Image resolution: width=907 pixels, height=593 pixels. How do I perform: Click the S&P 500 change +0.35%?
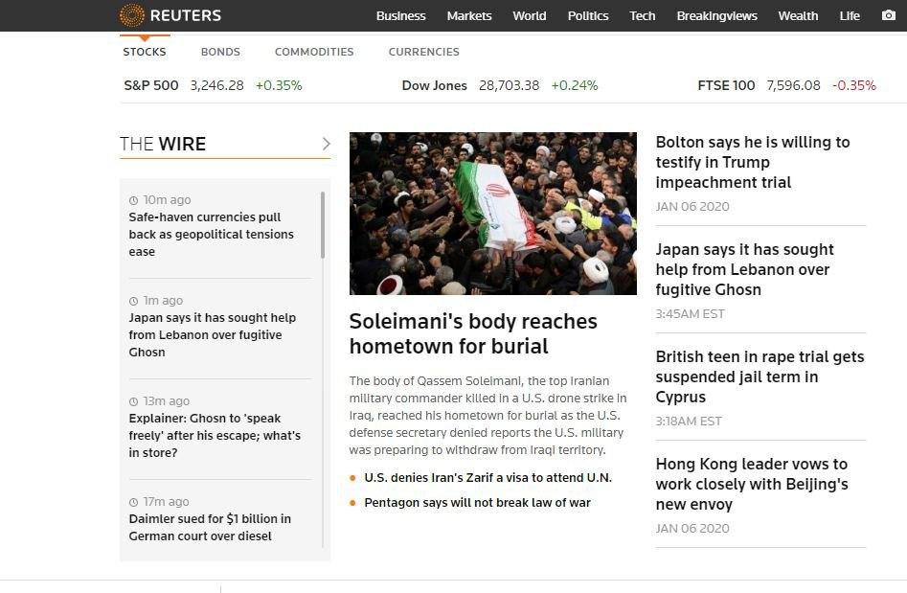(279, 85)
